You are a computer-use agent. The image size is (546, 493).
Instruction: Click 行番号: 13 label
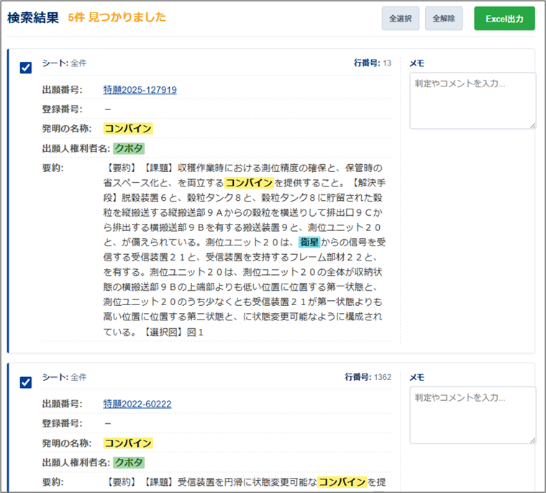point(372,63)
